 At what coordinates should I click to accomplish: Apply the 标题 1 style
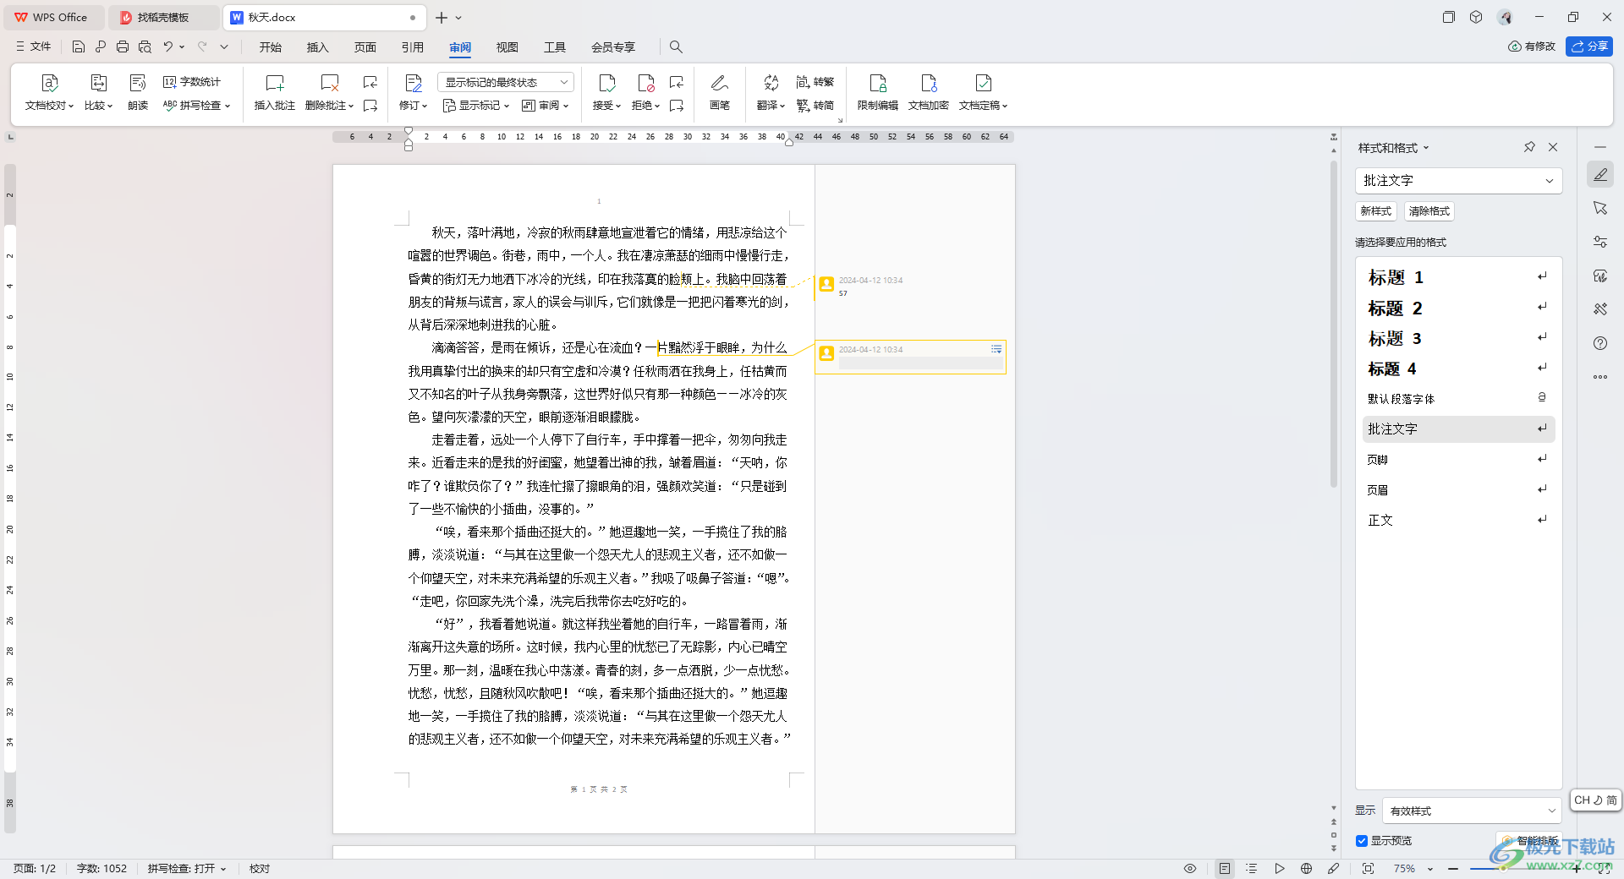[x=1458, y=277]
